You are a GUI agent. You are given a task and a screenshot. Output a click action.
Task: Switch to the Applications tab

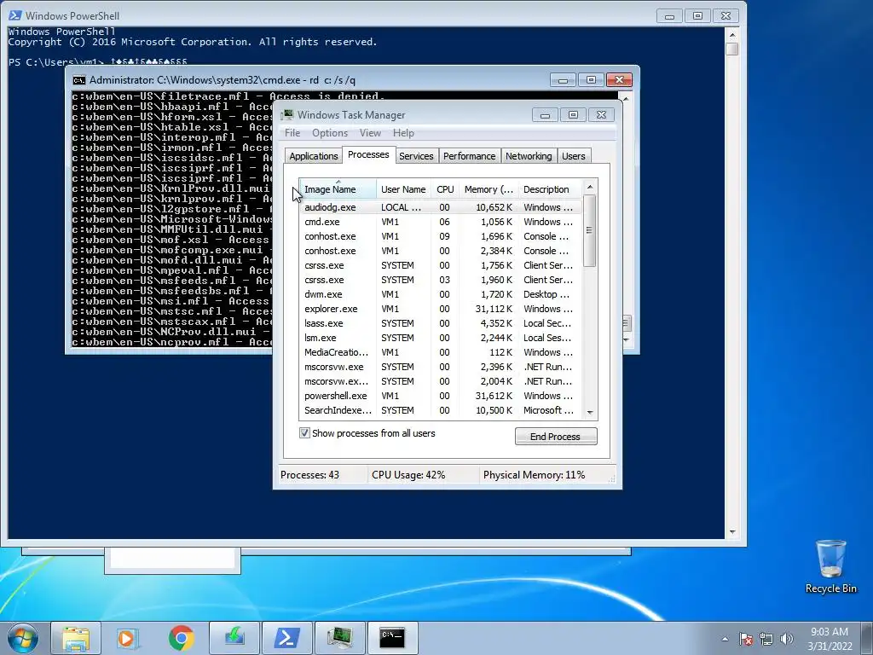pyautogui.click(x=314, y=156)
